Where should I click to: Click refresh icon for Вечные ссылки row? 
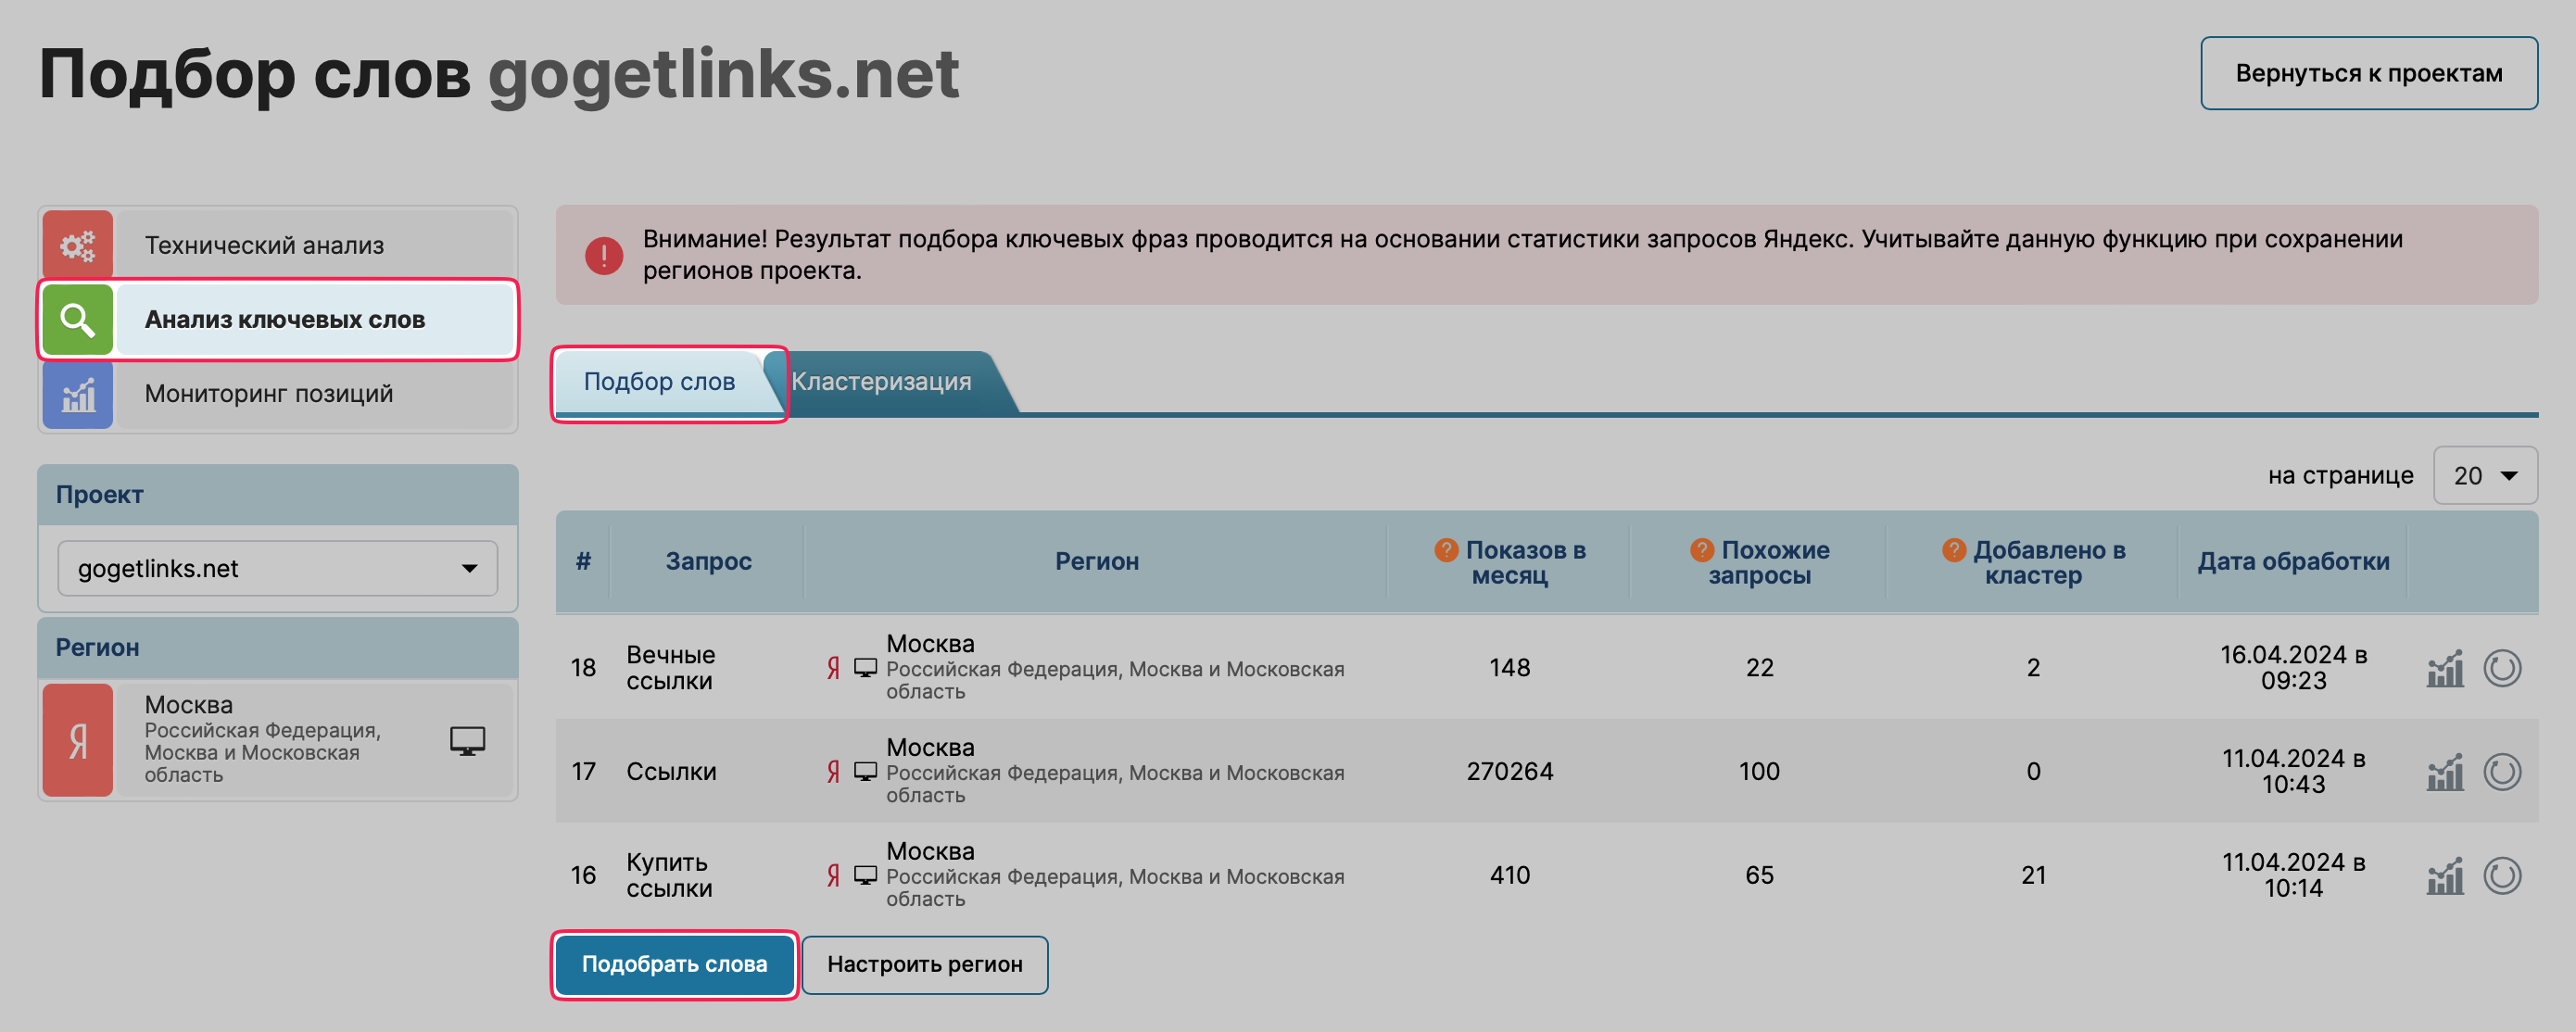[2501, 668]
